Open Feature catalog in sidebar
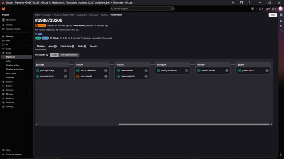 (x=13, y=29)
